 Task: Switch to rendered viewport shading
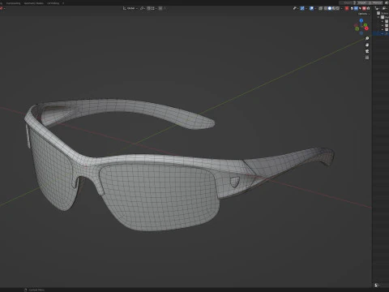click(x=338, y=8)
